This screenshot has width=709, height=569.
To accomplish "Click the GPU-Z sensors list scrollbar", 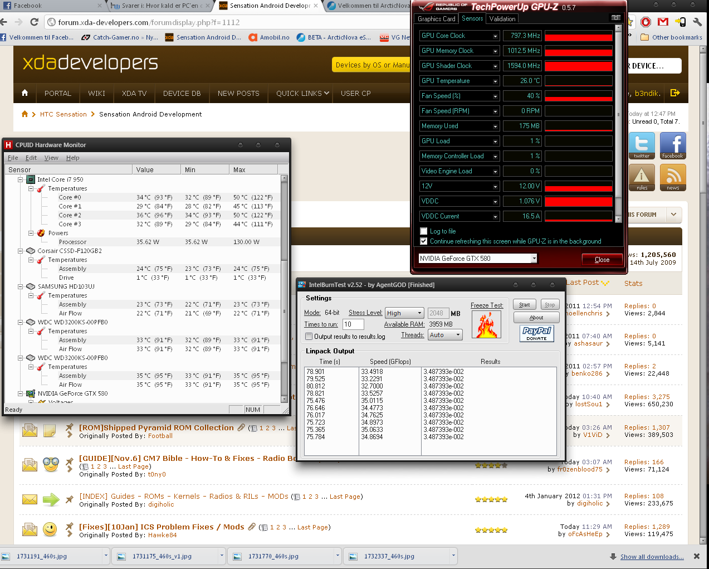I will pyautogui.click(x=618, y=125).
